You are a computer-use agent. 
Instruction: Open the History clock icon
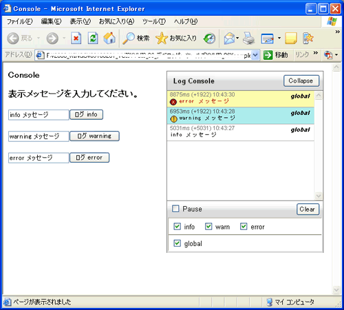(209, 38)
